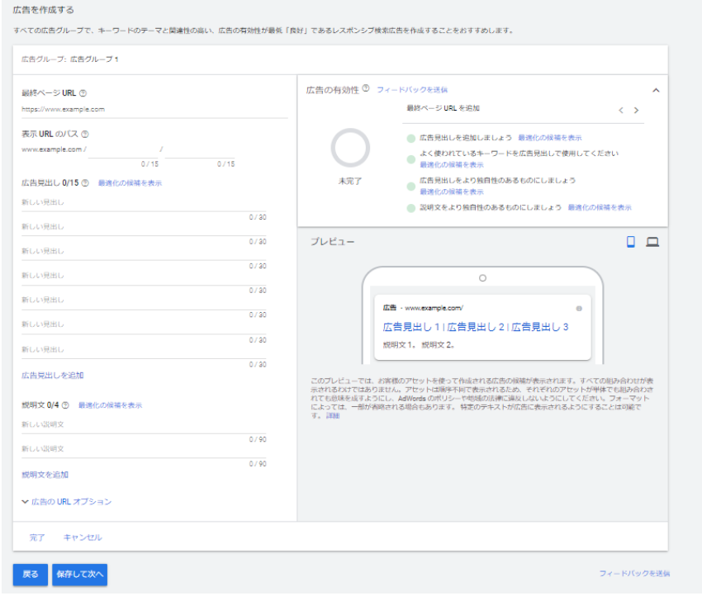Image resolution: width=702 pixels, height=596 pixels.
Task: Click the 最終ページ URL input field
Action: (154, 109)
